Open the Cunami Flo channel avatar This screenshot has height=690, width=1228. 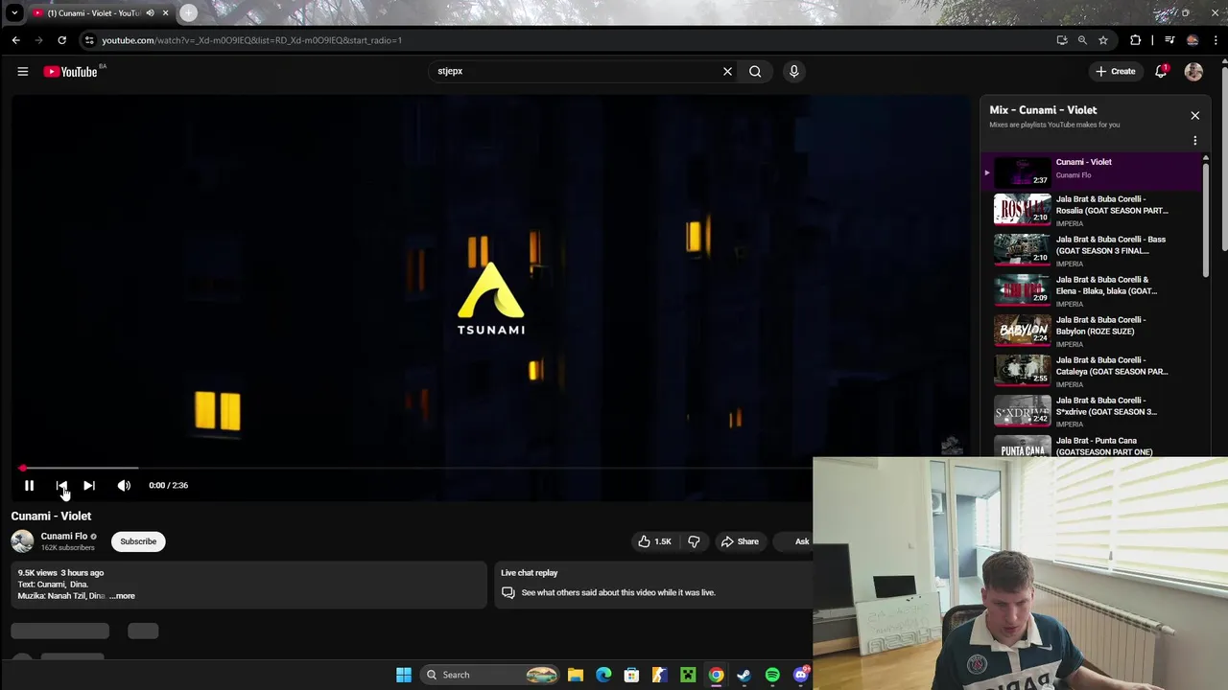22,541
